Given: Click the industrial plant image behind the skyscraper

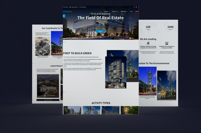Looking at the screenshot, I should tap(132, 66).
